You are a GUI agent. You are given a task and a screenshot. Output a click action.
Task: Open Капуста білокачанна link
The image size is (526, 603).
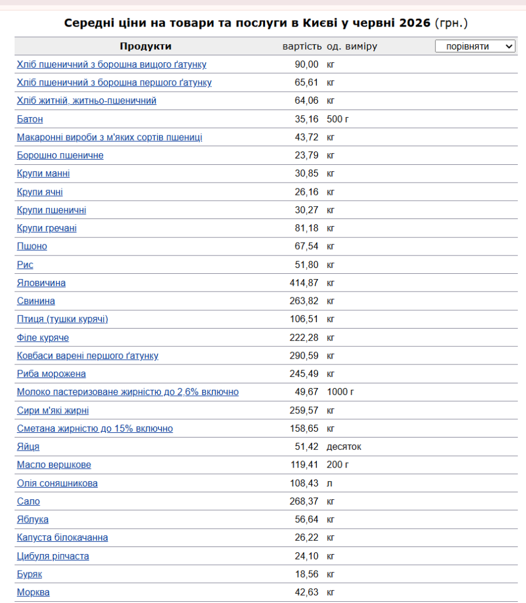[62, 537]
